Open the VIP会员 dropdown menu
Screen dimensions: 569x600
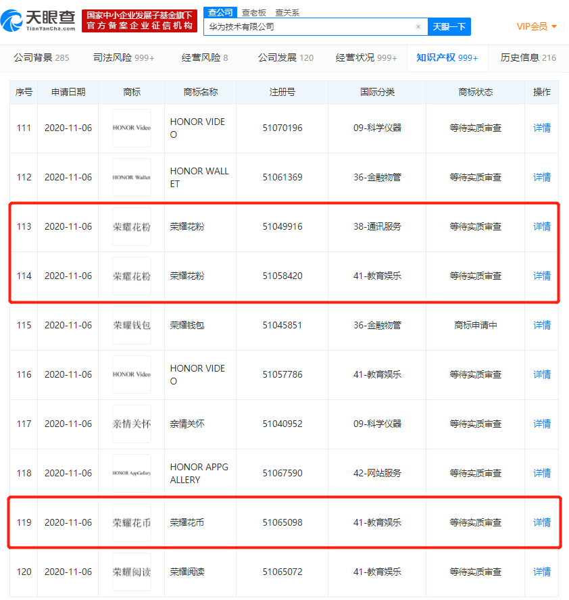tap(537, 26)
